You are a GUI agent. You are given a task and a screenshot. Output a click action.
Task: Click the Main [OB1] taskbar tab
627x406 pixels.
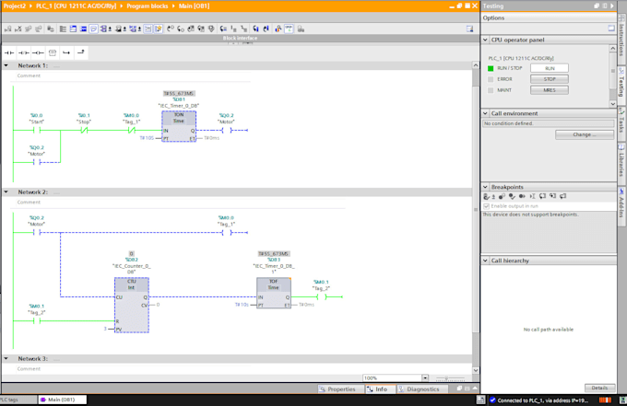(x=62, y=400)
